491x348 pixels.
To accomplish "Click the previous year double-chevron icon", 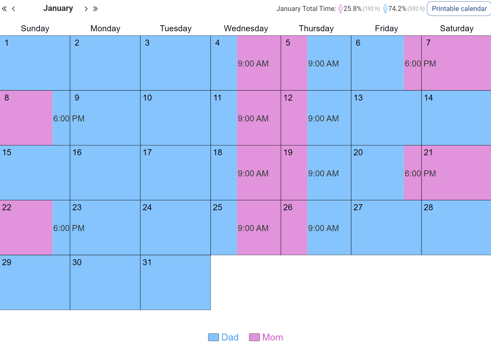I will (x=4, y=9).
